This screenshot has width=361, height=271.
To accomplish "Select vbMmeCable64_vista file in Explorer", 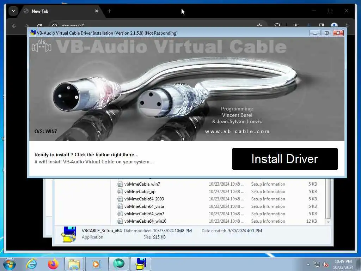I will pyautogui.click(x=144, y=206).
